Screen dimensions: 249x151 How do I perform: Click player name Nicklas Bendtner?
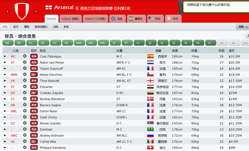tap(52, 99)
